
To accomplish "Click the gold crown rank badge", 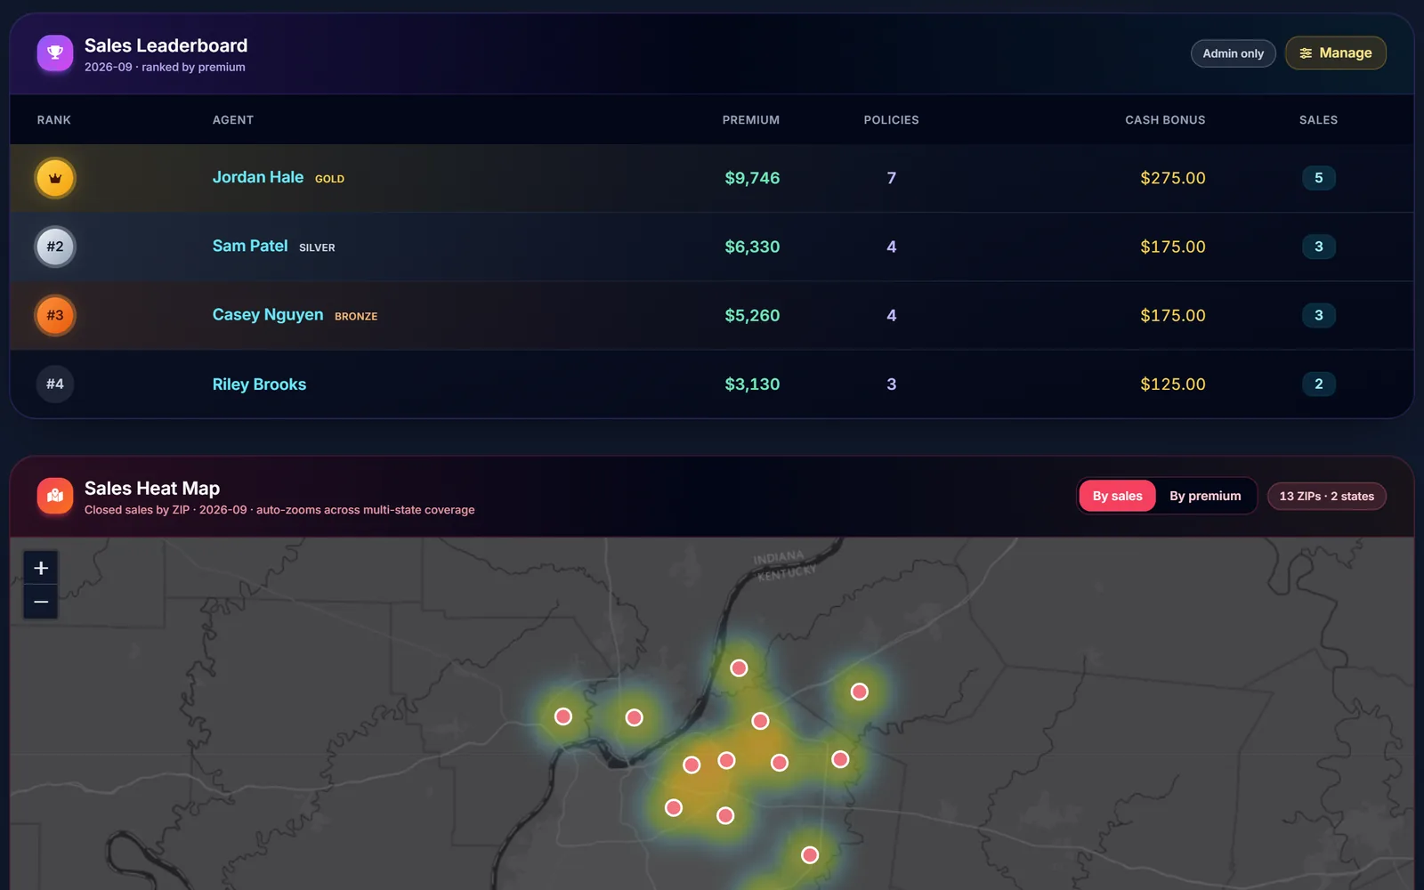I will coord(55,178).
